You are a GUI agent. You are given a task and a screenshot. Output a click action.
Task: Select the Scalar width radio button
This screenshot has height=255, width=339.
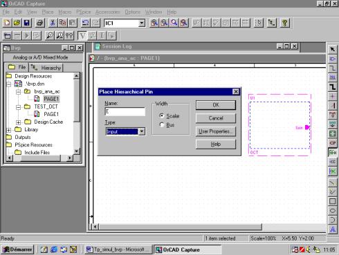pyautogui.click(x=162, y=115)
